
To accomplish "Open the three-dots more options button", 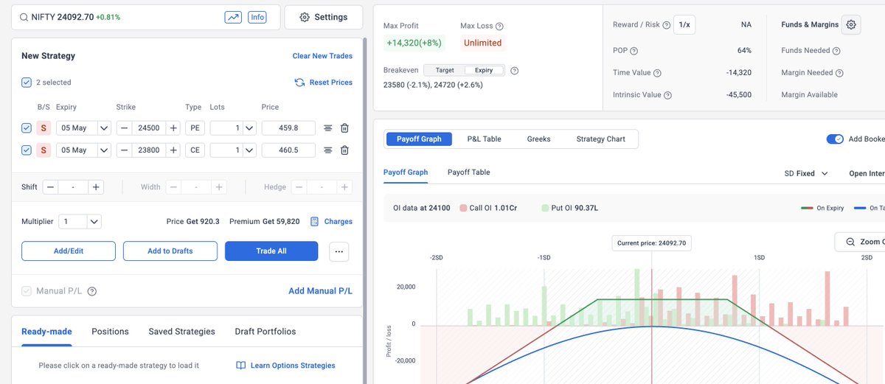I will [339, 251].
